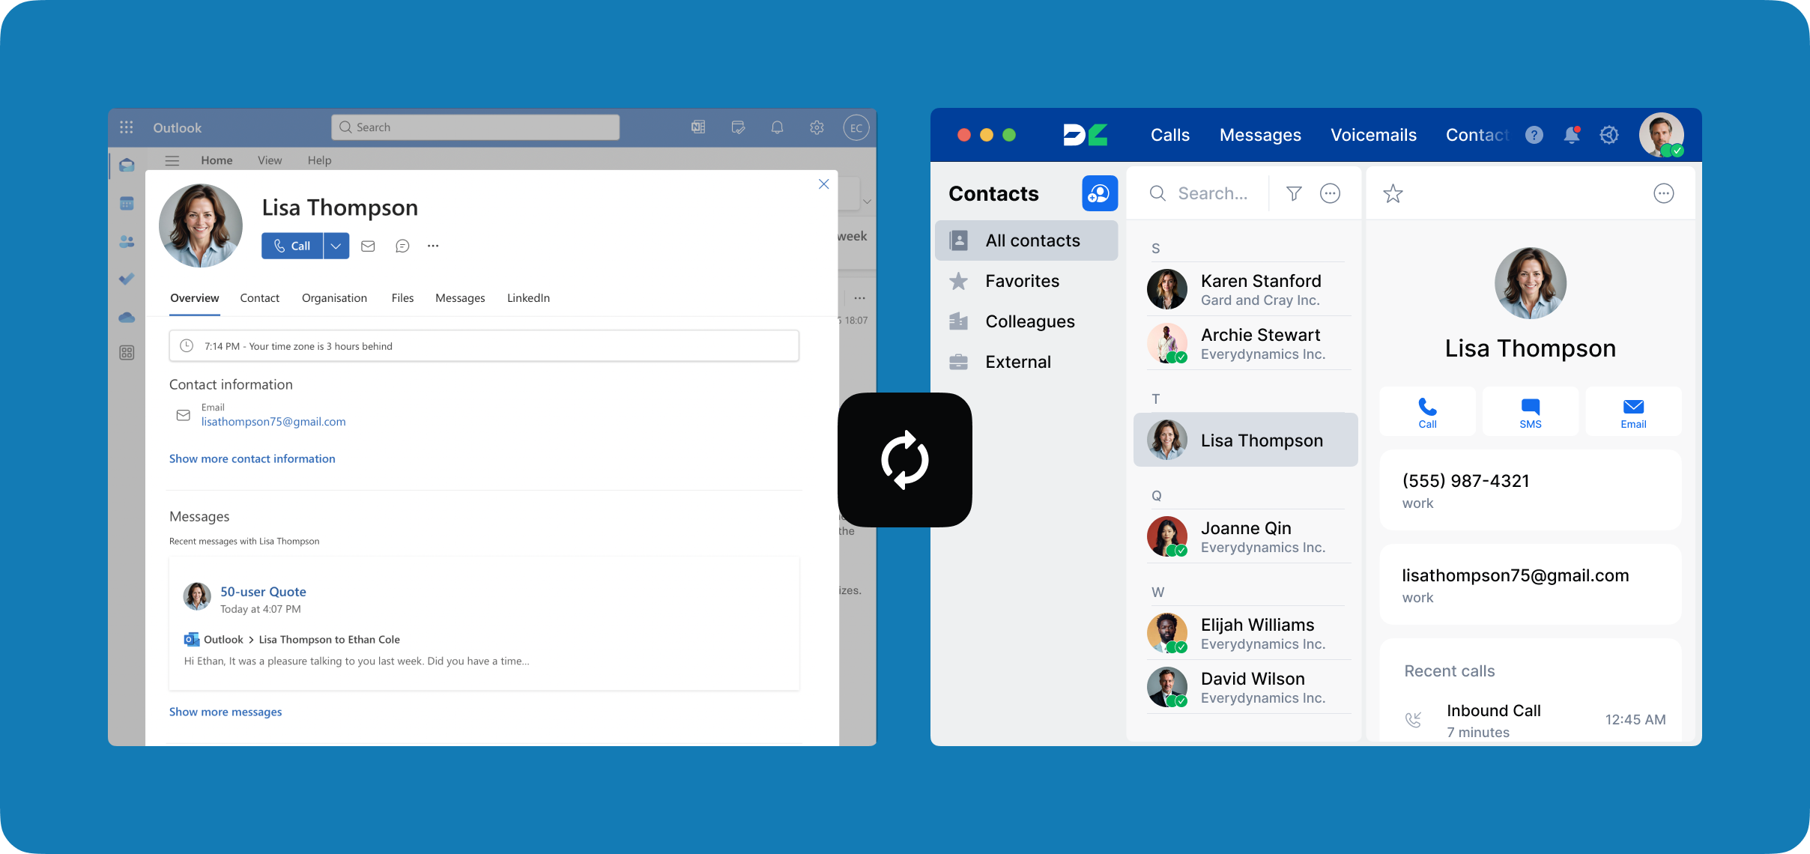Select Karen Stanford in the contacts list
The height and width of the screenshot is (854, 1810).
[x=1261, y=288]
